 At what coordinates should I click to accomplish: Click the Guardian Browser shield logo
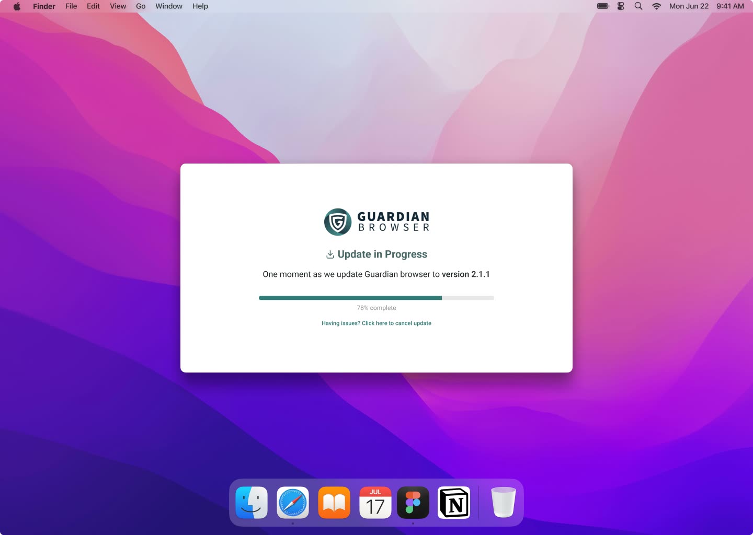pos(338,222)
